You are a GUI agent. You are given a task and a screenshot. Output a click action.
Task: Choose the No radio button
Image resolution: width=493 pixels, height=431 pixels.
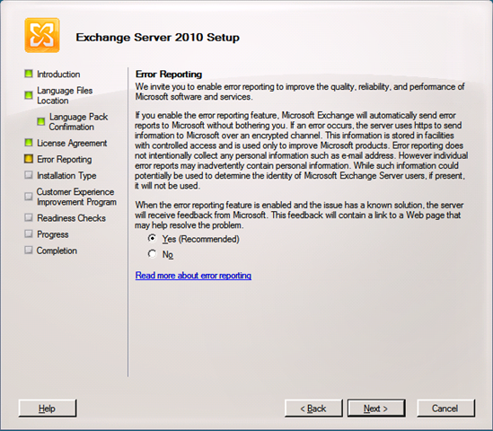152,254
